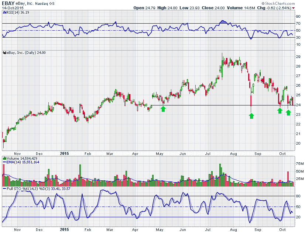
Task: Click the date '14-Oct-2015'
Action: coord(13,8)
